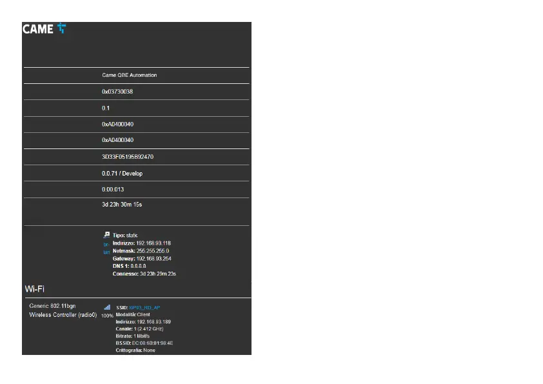Image resolution: width=543 pixels, height=384 pixels.
Task: Select the Tipo: static line
Action: pyautogui.click(x=125, y=236)
